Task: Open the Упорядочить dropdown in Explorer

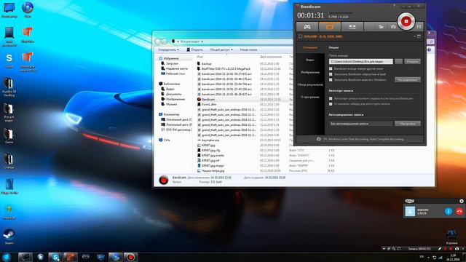Action: pyautogui.click(x=168, y=50)
